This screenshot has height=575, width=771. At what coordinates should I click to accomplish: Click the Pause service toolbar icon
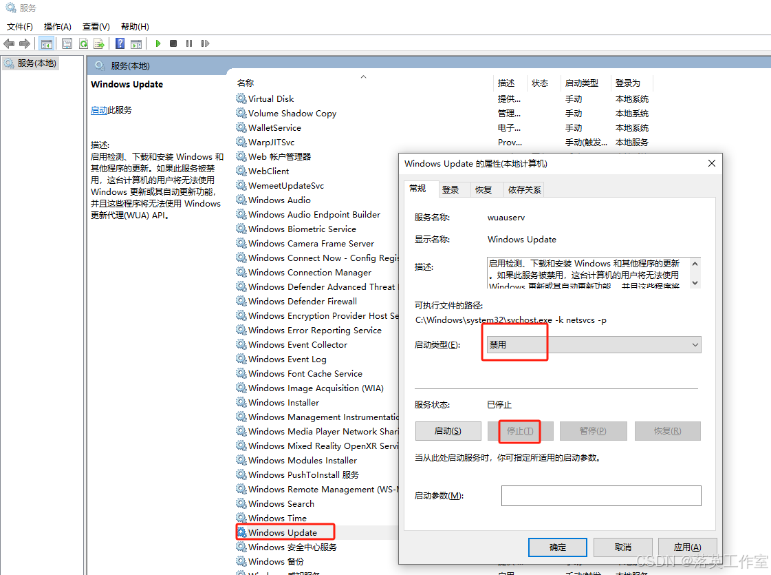click(189, 44)
